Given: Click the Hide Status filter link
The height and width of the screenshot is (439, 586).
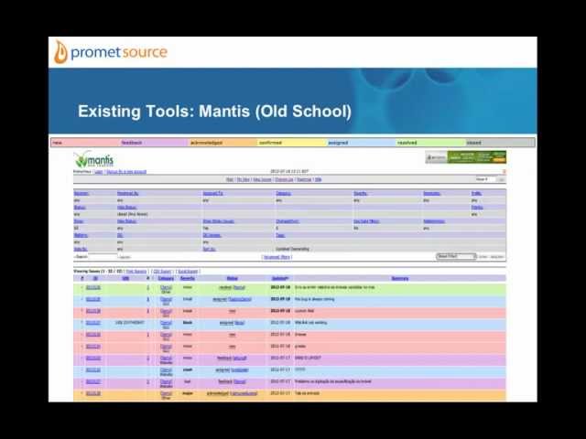Looking at the screenshot, I should point(126,208).
